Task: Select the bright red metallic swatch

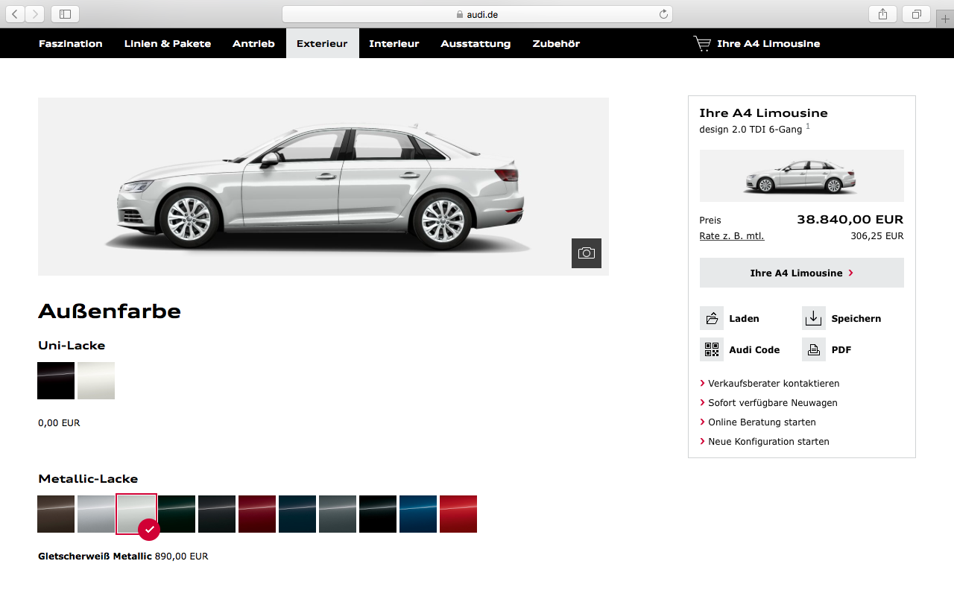Action: (458, 514)
